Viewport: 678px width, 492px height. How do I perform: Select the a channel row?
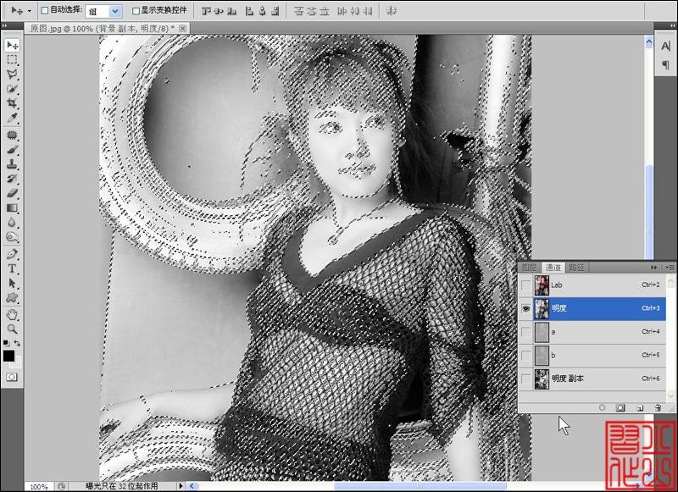pos(592,332)
